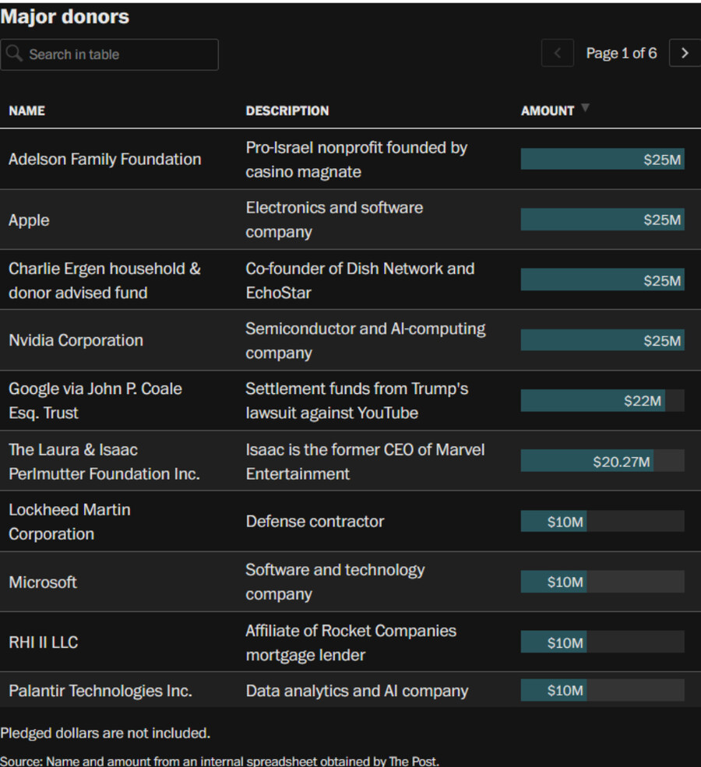This screenshot has width=701, height=767.
Task: Click the Data analytics and AI company description
Action: click(357, 691)
